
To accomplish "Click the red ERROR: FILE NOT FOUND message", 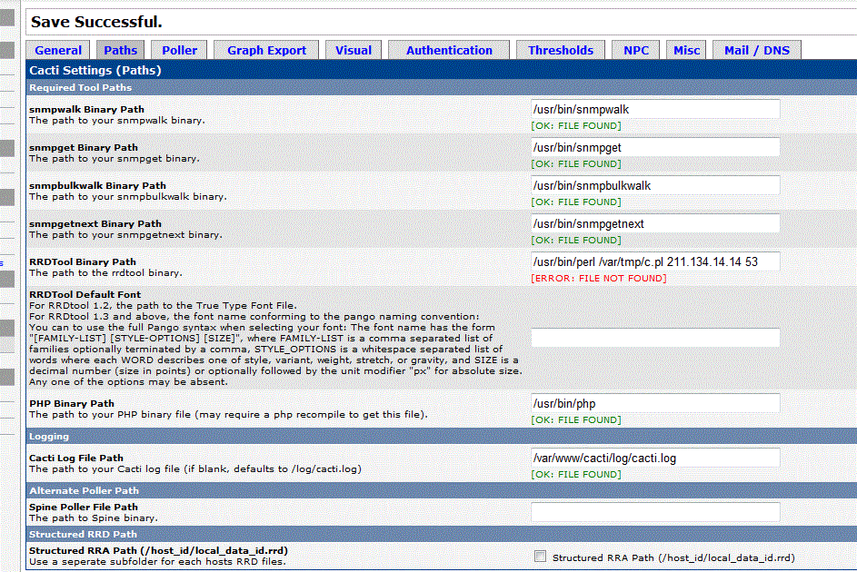I will click(x=599, y=279).
